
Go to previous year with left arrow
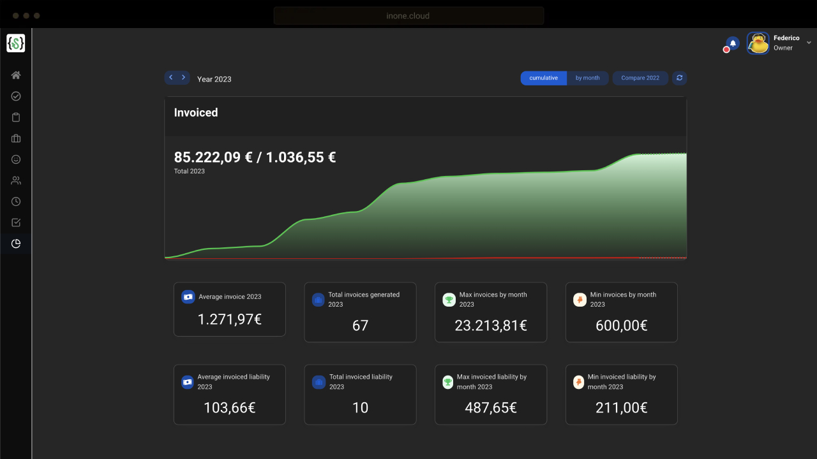[x=171, y=78]
